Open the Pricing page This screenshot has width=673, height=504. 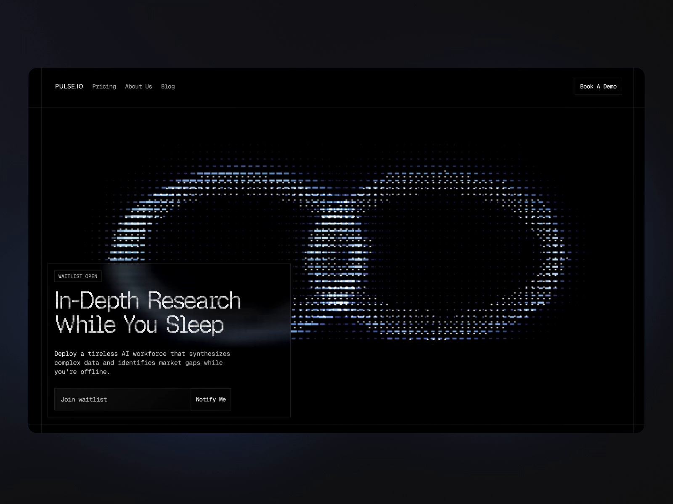(x=104, y=87)
